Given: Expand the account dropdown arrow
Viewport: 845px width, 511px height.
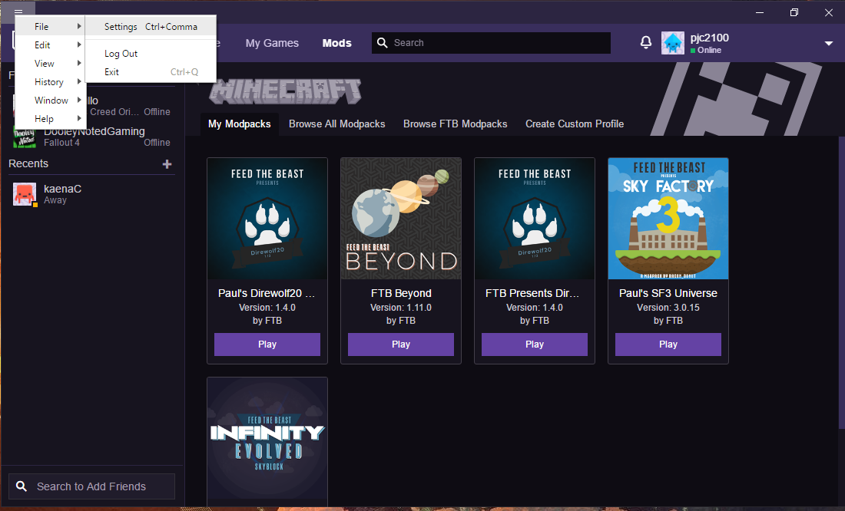Looking at the screenshot, I should point(829,44).
